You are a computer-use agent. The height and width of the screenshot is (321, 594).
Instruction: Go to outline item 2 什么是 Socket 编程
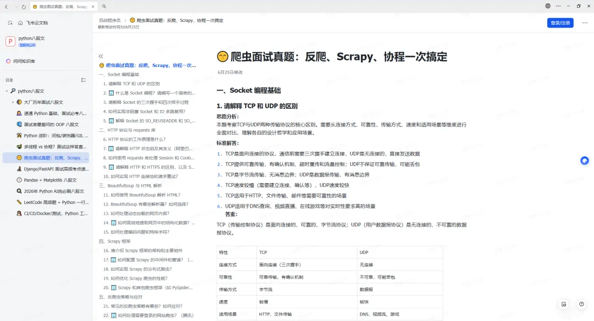click(149, 93)
